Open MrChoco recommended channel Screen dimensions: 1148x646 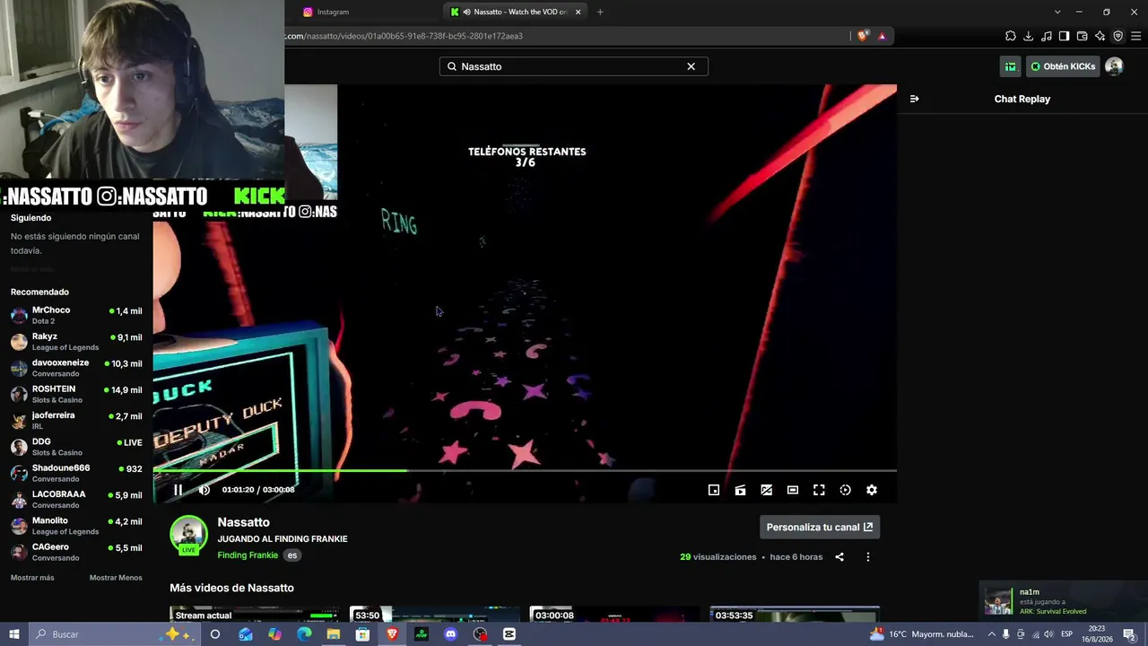(x=76, y=315)
